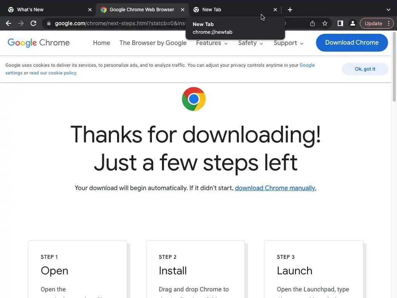
Task: Click the forward navigation arrow
Action: pos(21,23)
